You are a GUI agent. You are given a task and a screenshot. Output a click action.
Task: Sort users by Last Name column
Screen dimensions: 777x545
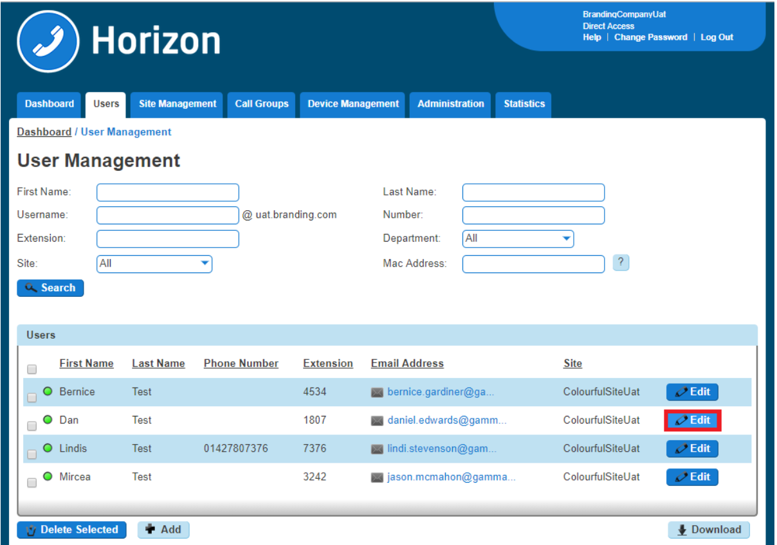tap(158, 364)
